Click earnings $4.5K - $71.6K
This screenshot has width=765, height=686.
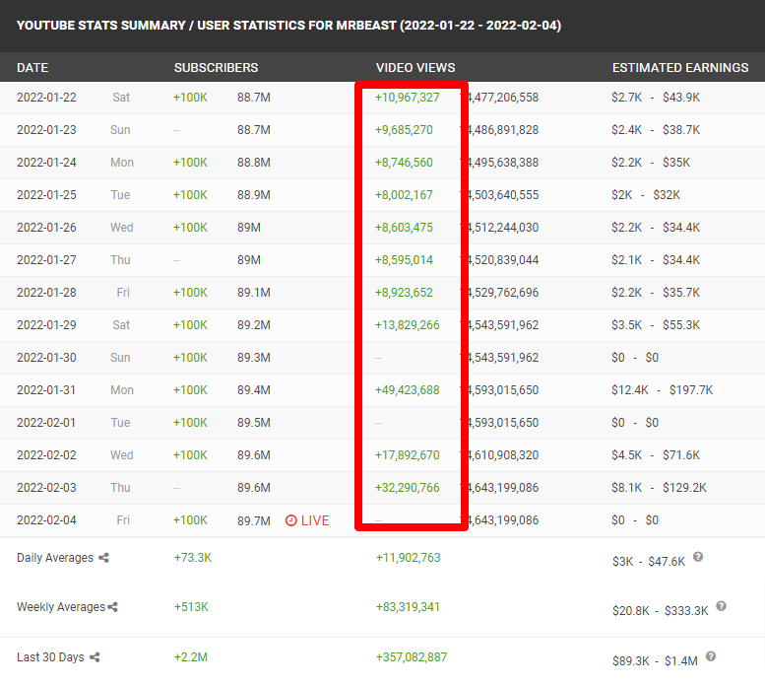[x=656, y=455]
